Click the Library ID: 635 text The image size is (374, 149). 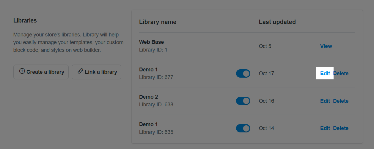coord(156,132)
